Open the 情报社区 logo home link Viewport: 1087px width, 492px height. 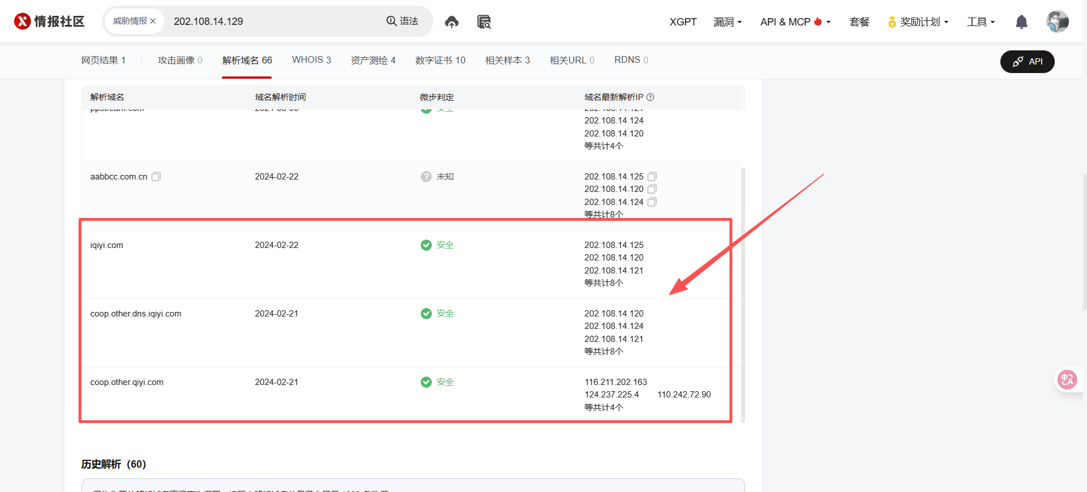pyautogui.click(x=49, y=22)
